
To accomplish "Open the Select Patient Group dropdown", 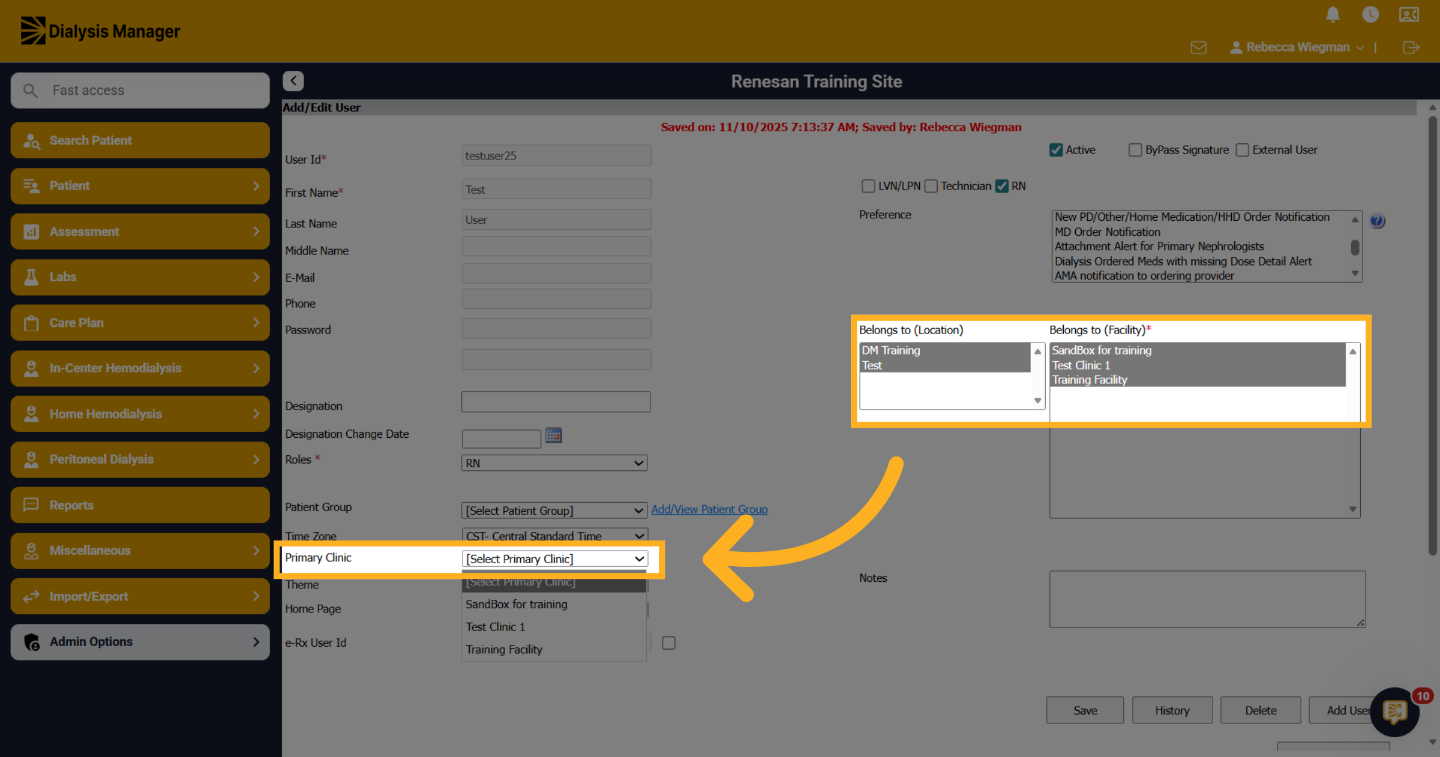I will click(x=554, y=510).
